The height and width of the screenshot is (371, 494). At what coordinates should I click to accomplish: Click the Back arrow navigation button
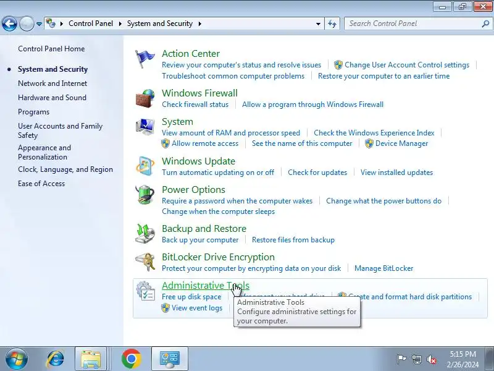pos(9,23)
